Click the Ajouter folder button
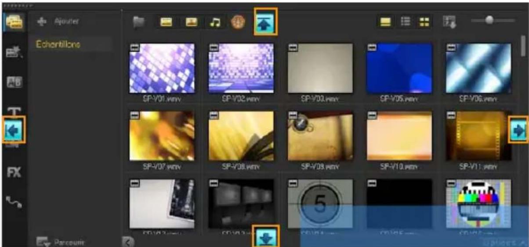The image size is (529, 247). 58,21
